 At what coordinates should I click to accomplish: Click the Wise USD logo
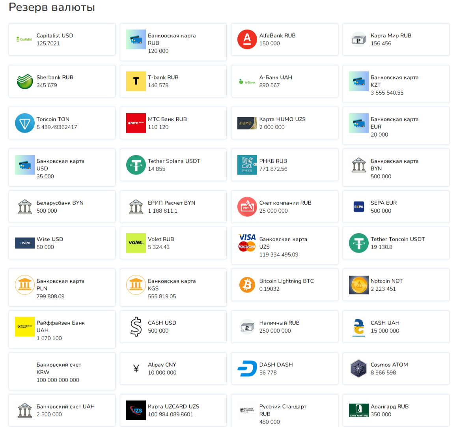tap(25, 243)
